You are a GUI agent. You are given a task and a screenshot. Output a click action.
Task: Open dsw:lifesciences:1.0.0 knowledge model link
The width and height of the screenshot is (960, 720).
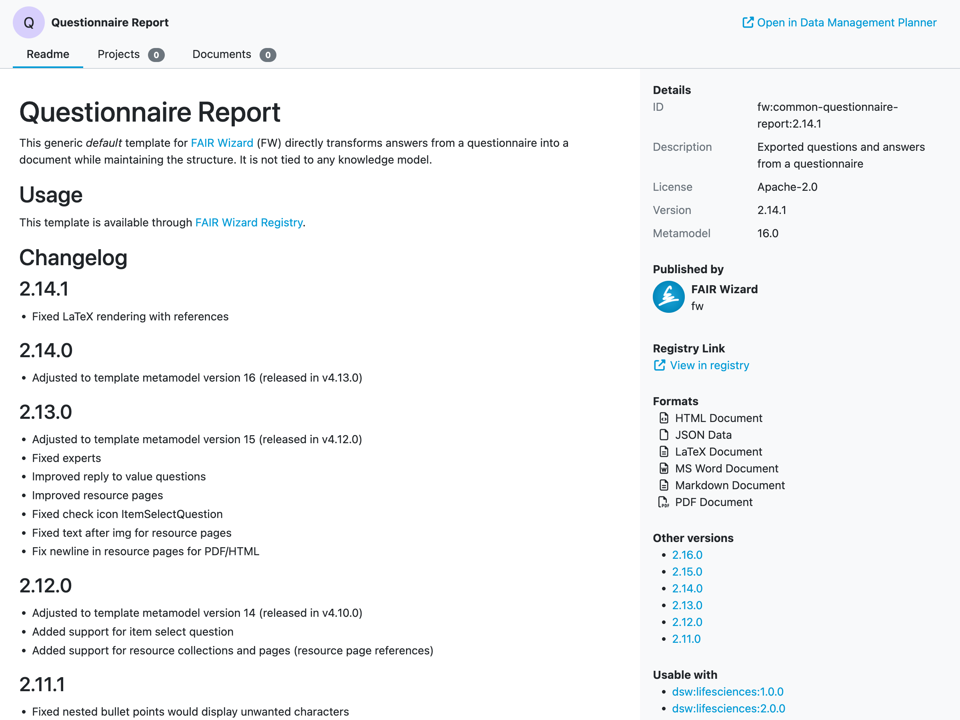pyautogui.click(x=728, y=692)
